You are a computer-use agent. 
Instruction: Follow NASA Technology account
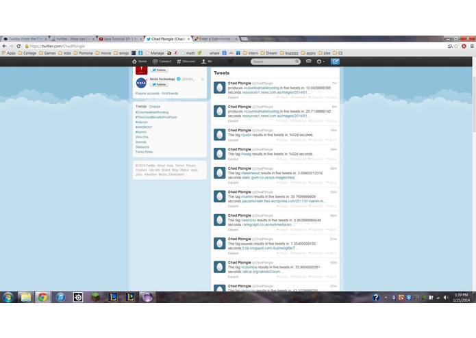[159, 84]
